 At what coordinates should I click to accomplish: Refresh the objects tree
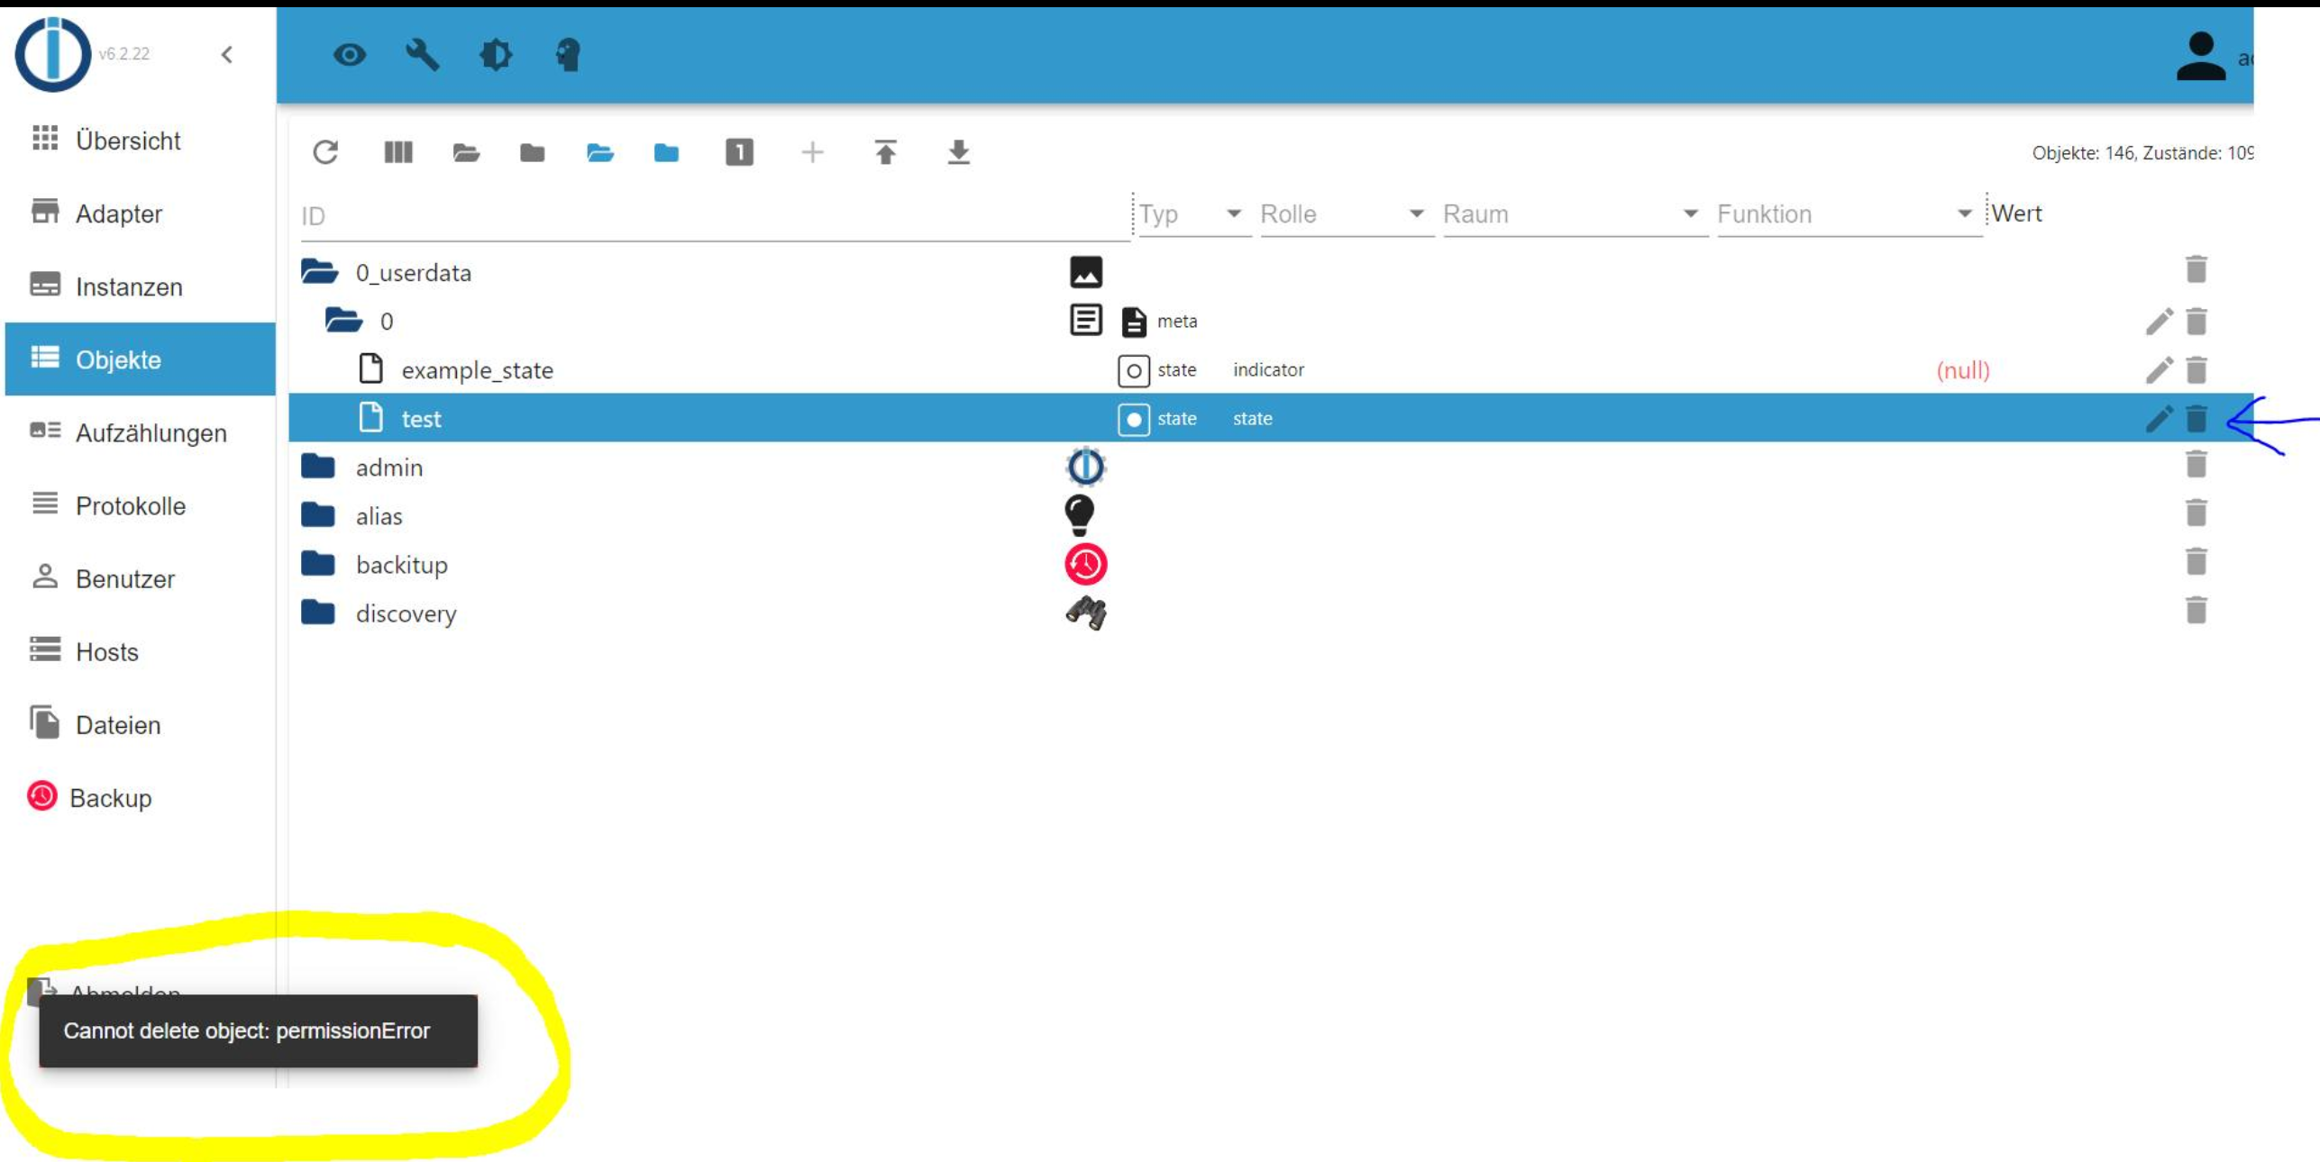(325, 152)
